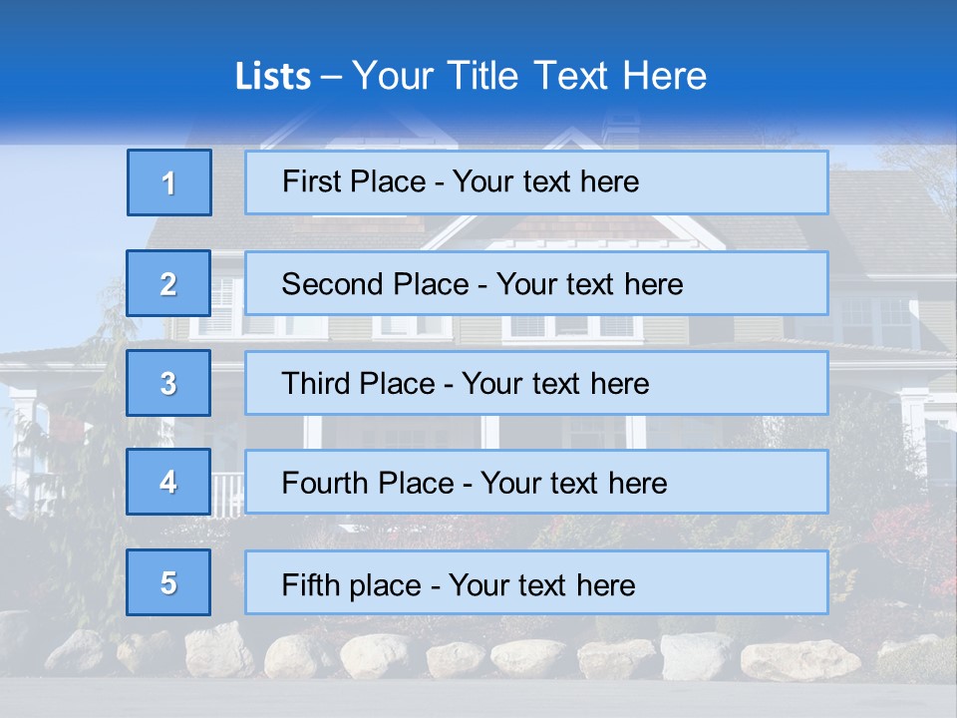Select the "Second Place" text bar
This screenshot has width=957, height=718.
536,283
